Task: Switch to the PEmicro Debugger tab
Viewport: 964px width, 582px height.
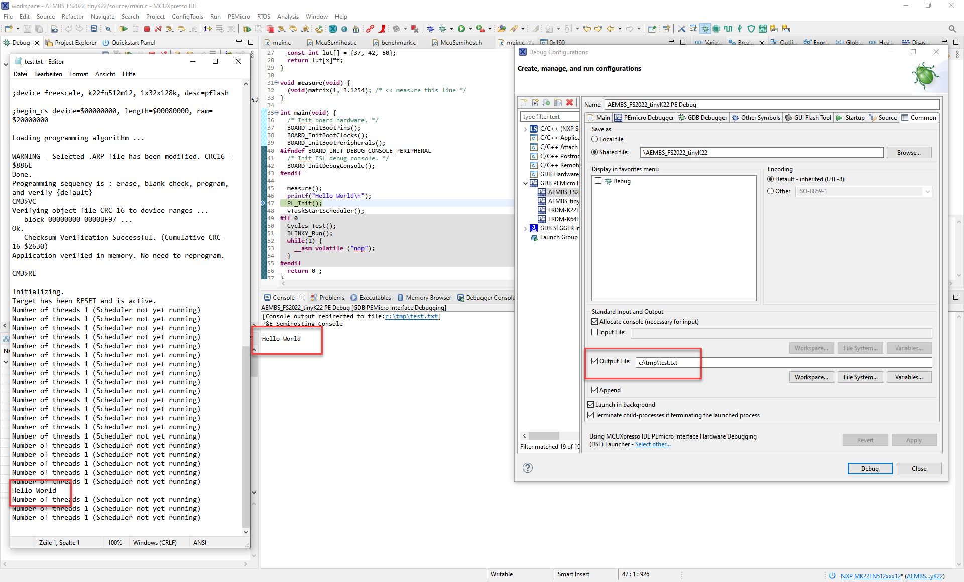Action: [x=644, y=118]
